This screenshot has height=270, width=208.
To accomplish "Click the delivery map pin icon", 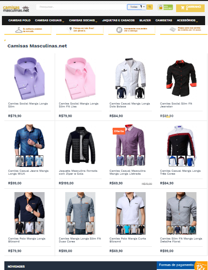I will (x=70, y=30).
